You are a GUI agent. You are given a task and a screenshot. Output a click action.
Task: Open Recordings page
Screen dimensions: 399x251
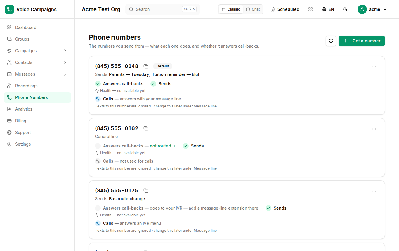click(37, 86)
